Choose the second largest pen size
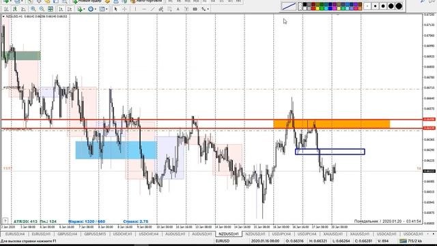 coord(391,6)
